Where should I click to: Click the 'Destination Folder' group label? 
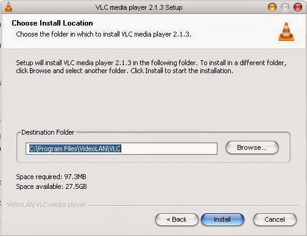pos(48,132)
